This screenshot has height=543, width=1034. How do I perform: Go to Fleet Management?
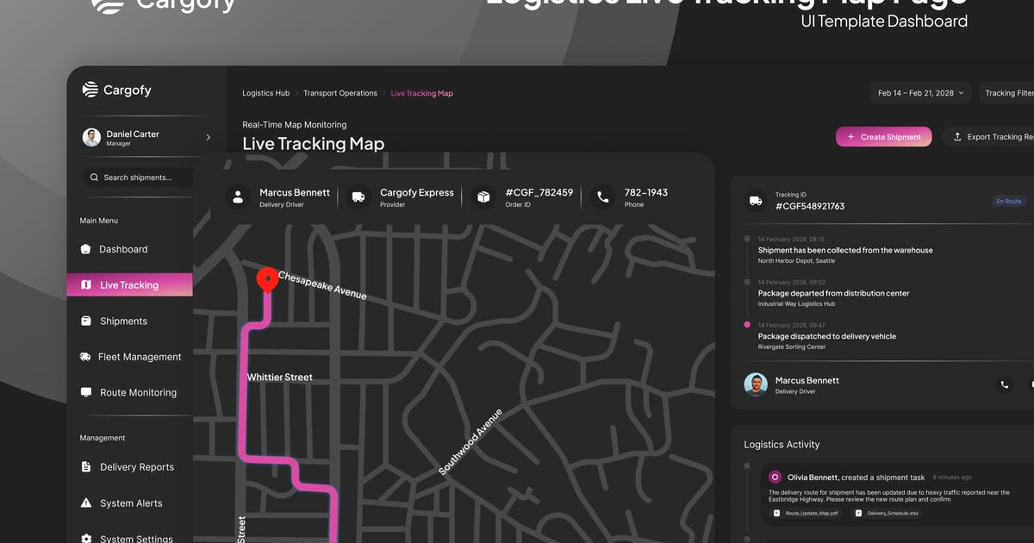pyautogui.click(x=139, y=357)
